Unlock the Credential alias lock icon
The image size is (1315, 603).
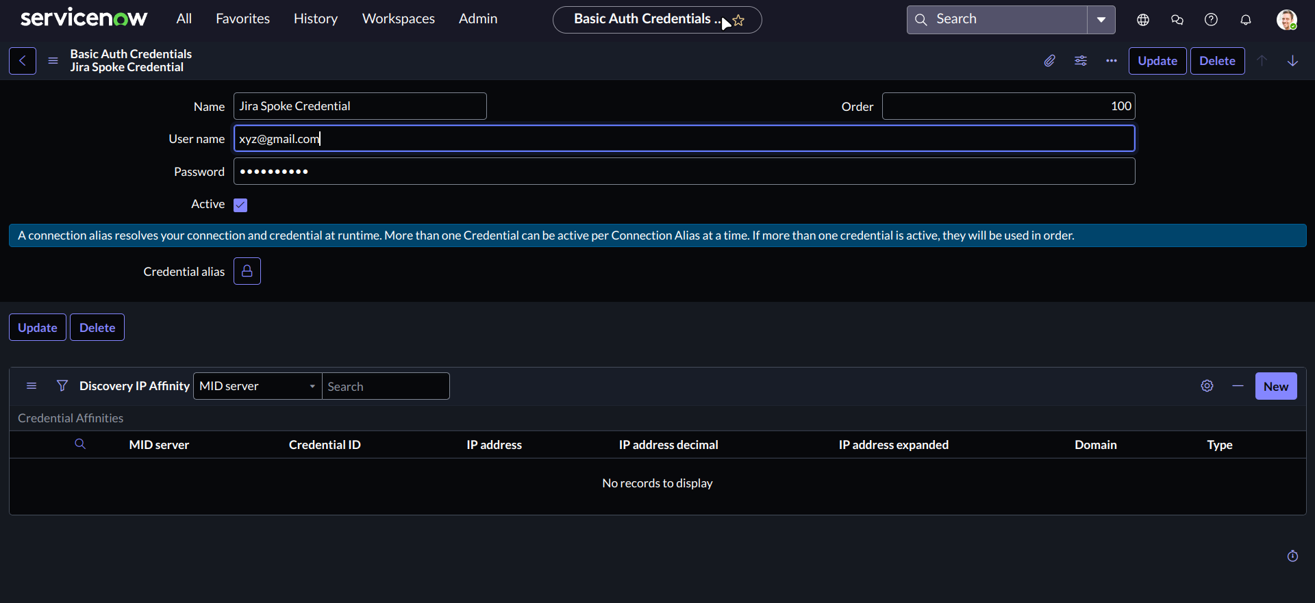point(247,271)
